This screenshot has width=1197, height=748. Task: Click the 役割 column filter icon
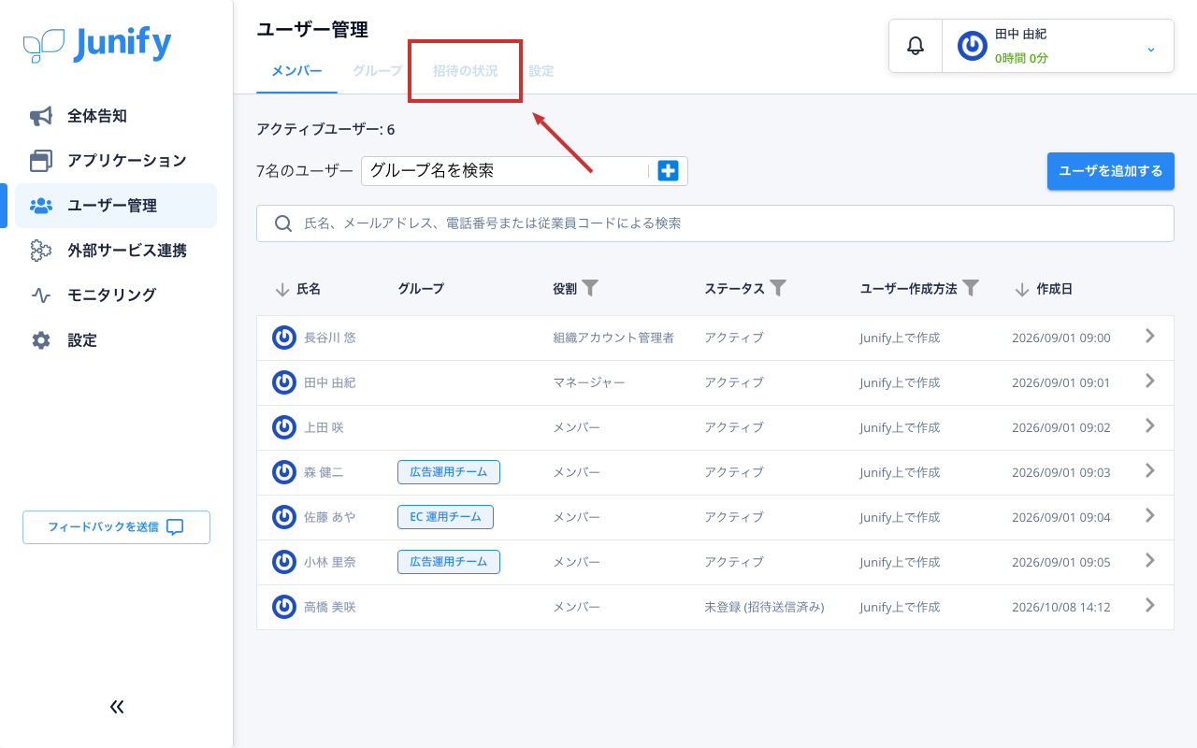pyautogui.click(x=590, y=288)
